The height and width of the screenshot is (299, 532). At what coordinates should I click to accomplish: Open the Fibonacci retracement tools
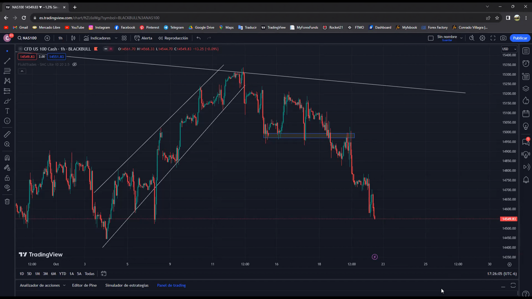7,71
